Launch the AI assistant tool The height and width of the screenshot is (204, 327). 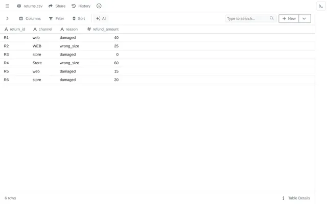click(101, 18)
